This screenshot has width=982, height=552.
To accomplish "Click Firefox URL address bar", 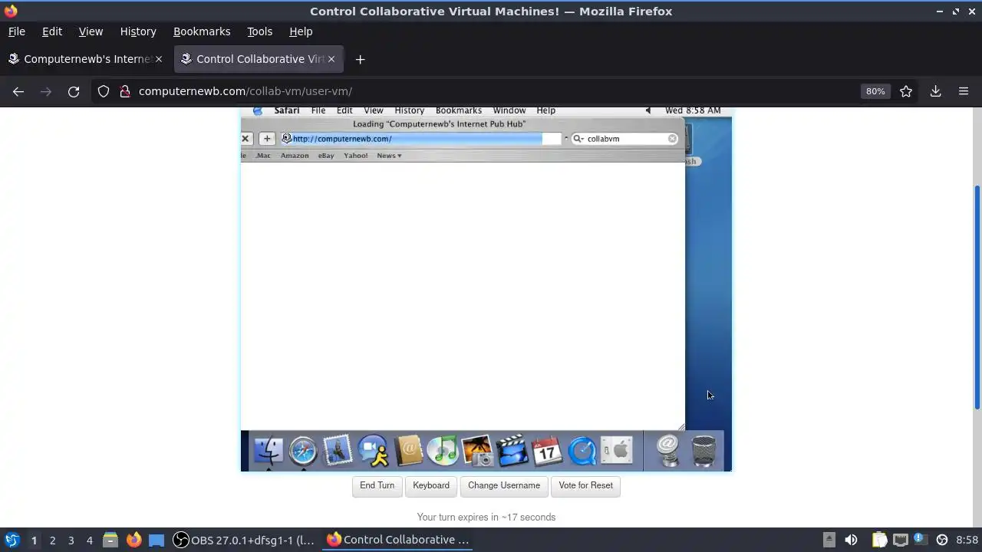I will click(x=491, y=91).
